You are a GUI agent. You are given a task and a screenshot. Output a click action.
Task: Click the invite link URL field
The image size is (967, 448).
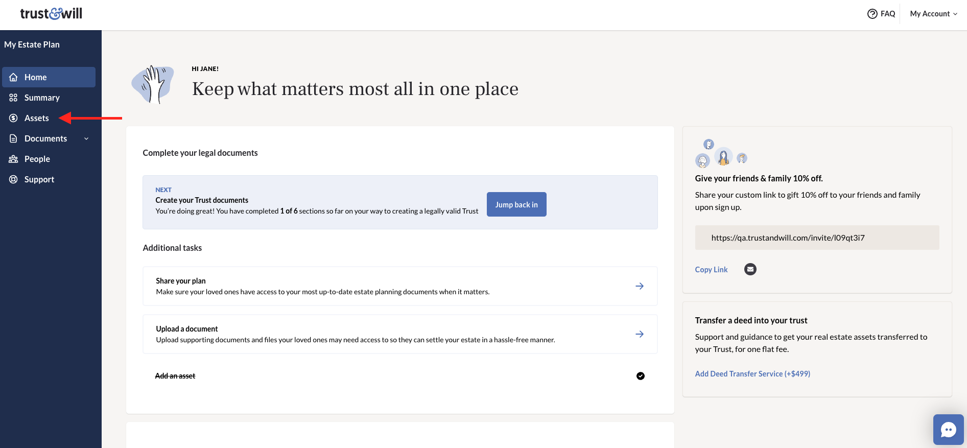[x=817, y=238]
